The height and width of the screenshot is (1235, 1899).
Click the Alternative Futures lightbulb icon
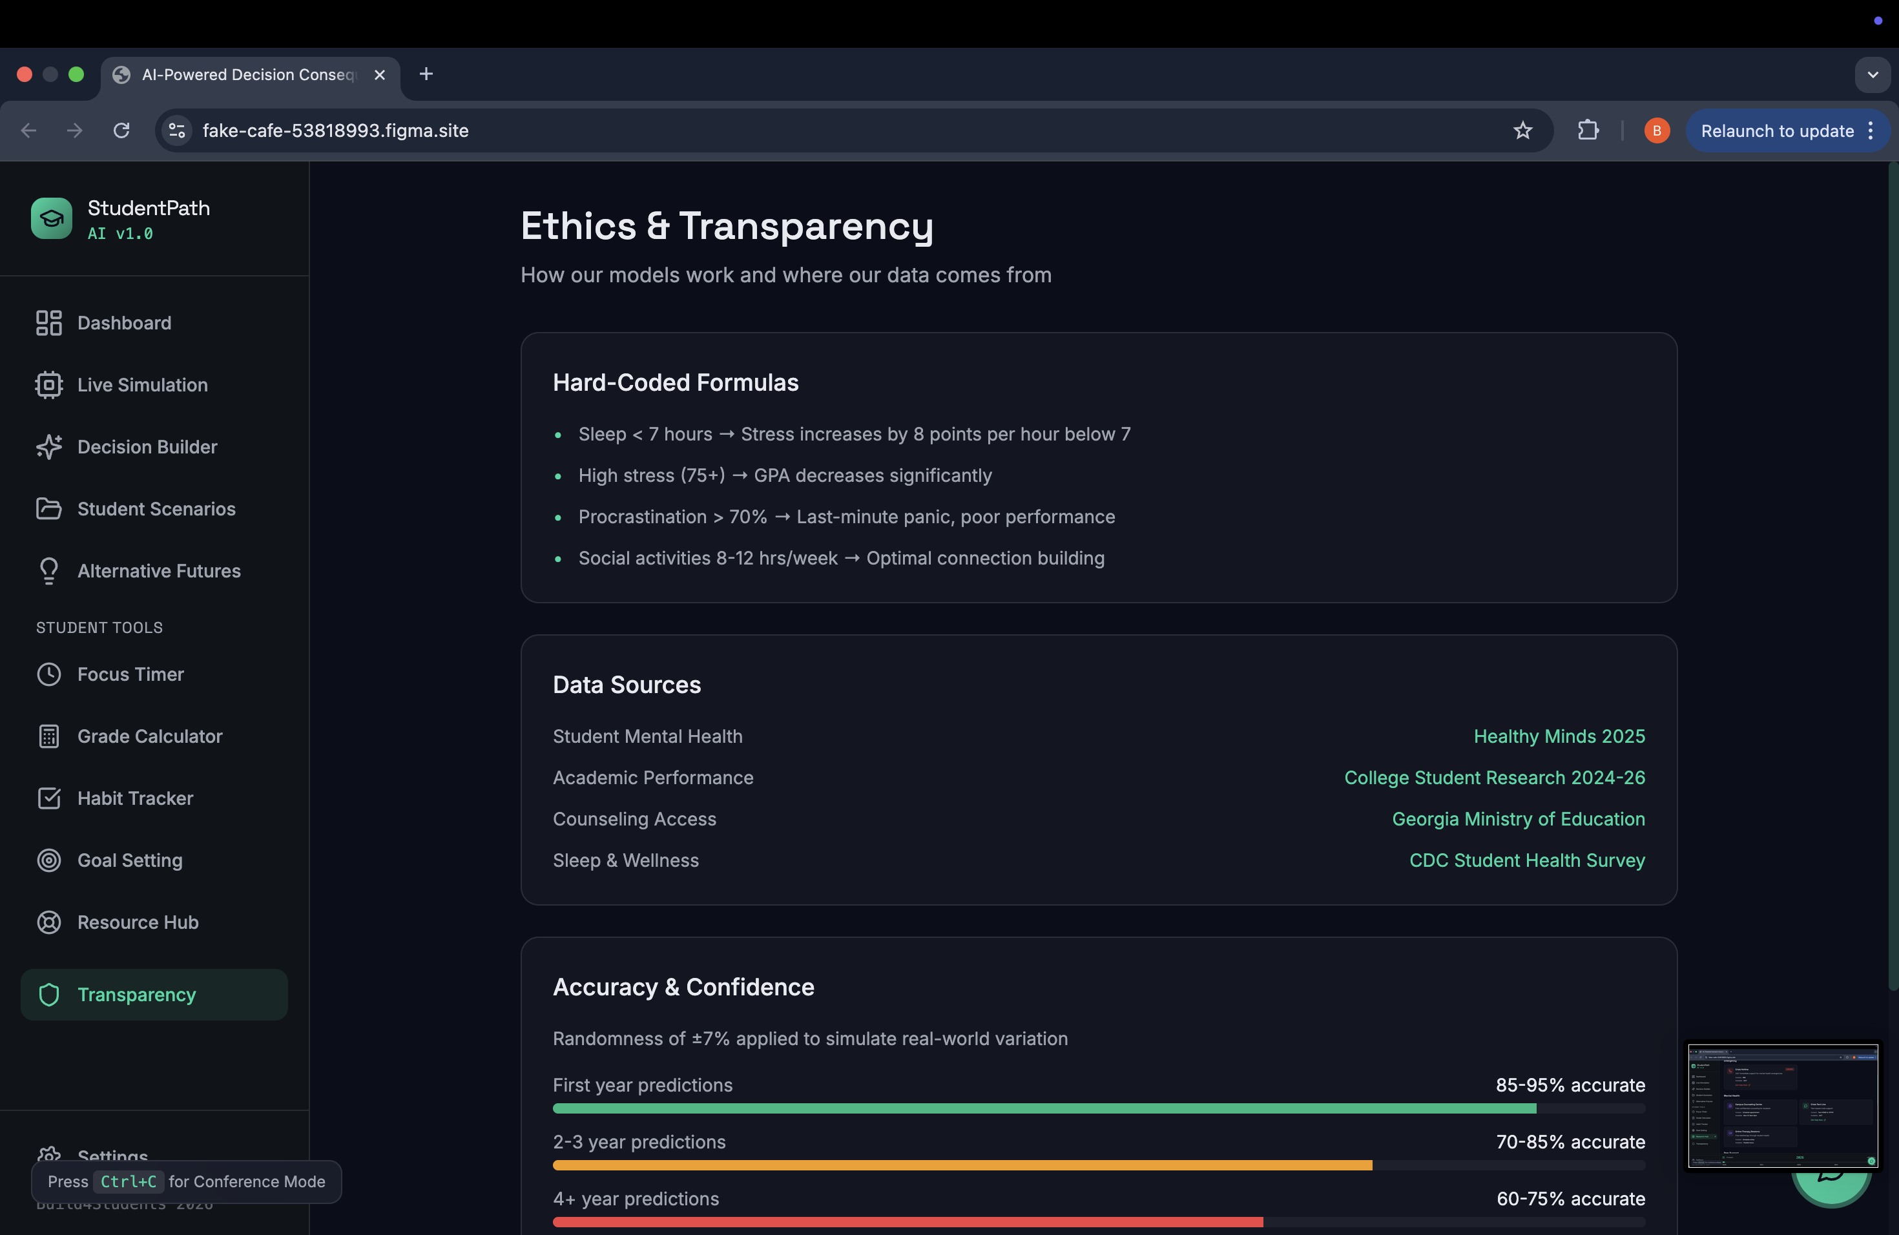click(x=48, y=571)
